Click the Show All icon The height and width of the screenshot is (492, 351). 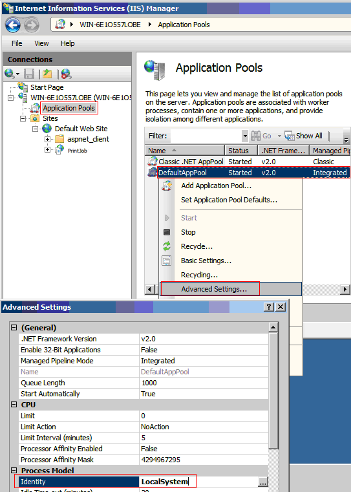289,136
